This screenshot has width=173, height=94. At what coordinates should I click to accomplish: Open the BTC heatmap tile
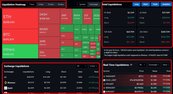[20, 37]
